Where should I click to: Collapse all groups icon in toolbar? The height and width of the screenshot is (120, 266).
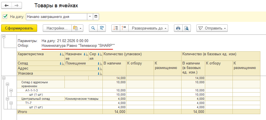coord(116,28)
